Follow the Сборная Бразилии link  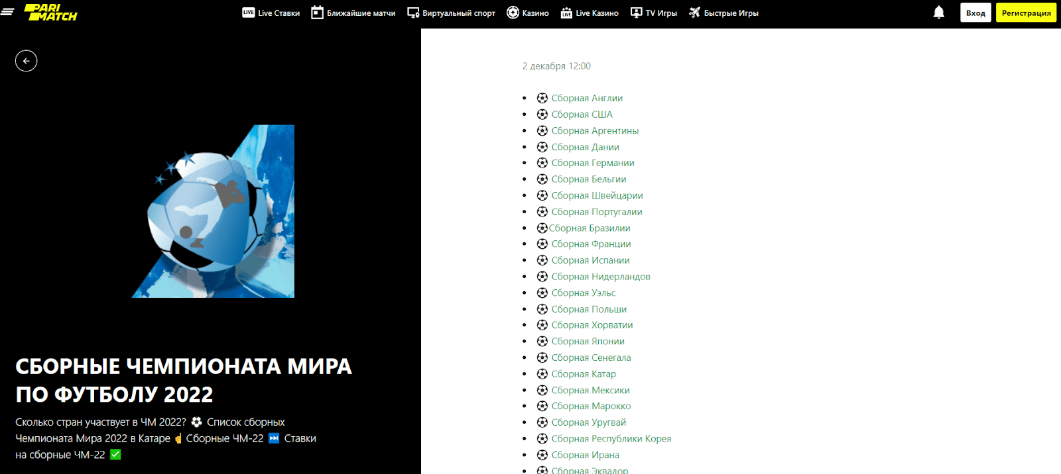[589, 228]
